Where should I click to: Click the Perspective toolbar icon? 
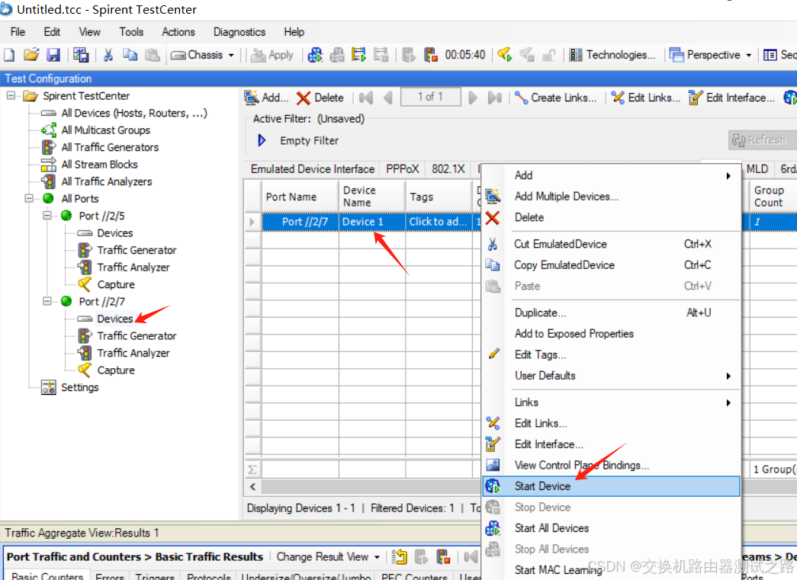click(676, 54)
